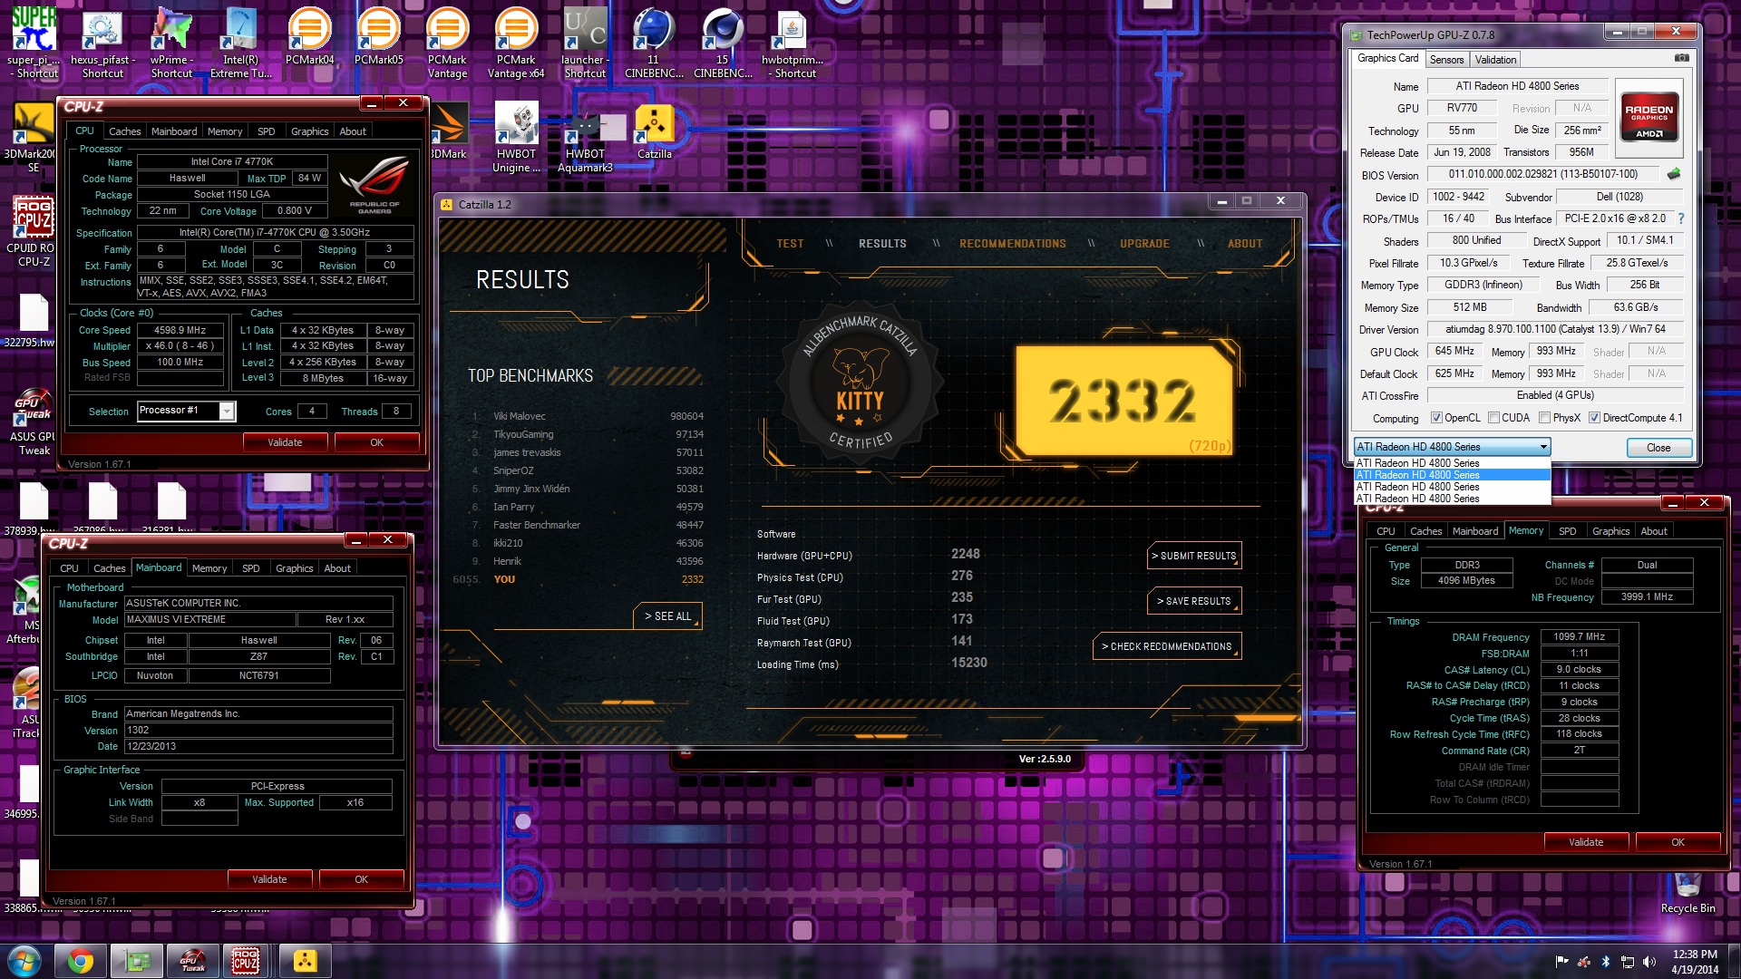Open the hexus_pifast shortcut icon
The height and width of the screenshot is (979, 1741).
102,43
